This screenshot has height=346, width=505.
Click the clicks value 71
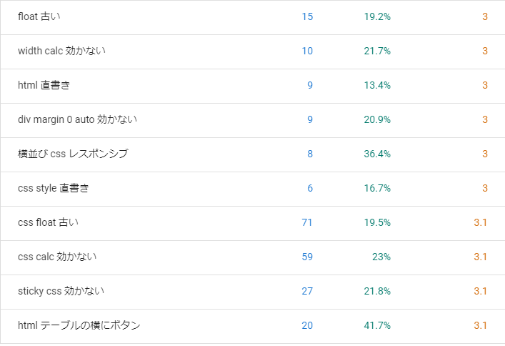pyautogui.click(x=307, y=222)
